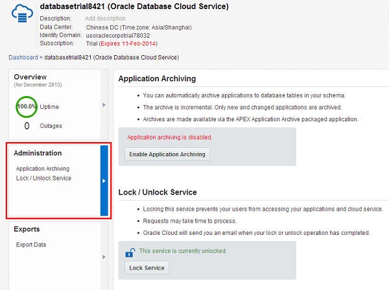Viewport: 389px width, 290px height.
Task: Click the Outages count of zero
Action: 27,125
